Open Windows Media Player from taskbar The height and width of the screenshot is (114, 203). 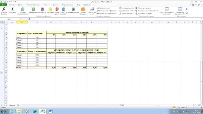tap(27, 111)
